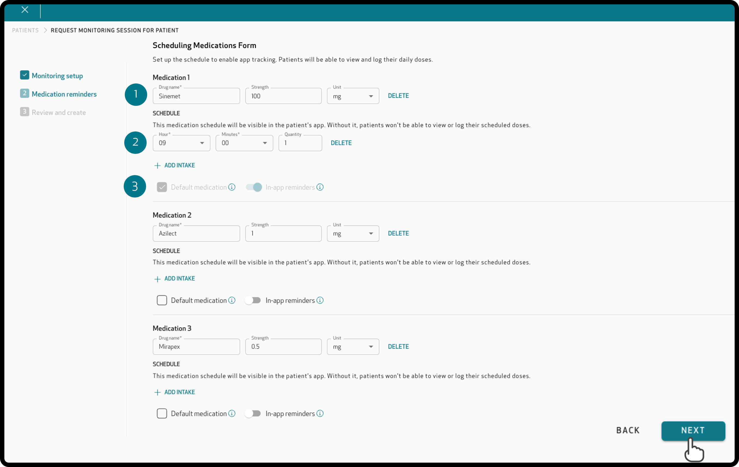This screenshot has width=739, height=467.
Task: Delete Medication 3 Mirapex entry
Action: tap(398, 346)
